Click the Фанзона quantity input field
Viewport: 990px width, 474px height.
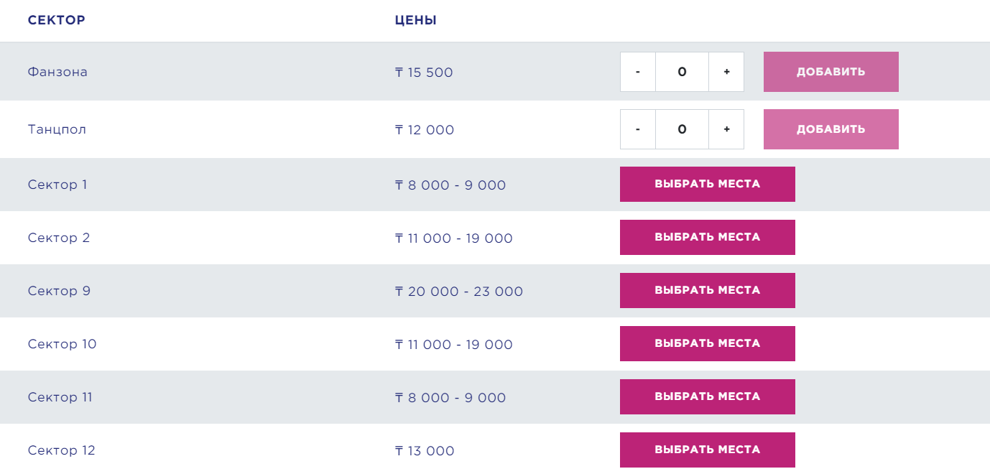[x=682, y=72]
